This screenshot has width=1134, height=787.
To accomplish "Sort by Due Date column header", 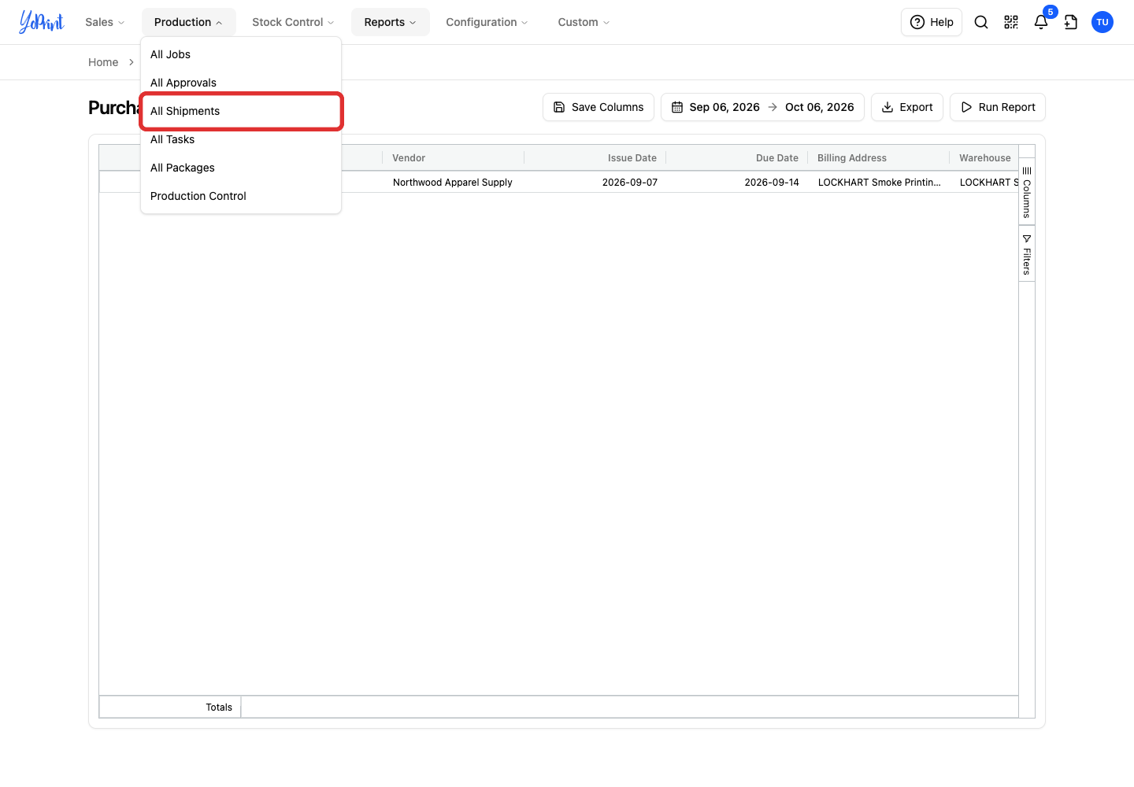I will (x=737, y=158).
